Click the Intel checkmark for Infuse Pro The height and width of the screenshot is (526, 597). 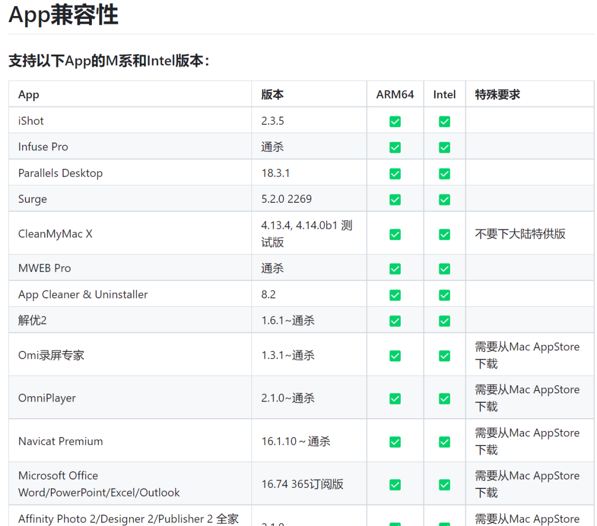[x=444, y=148]
